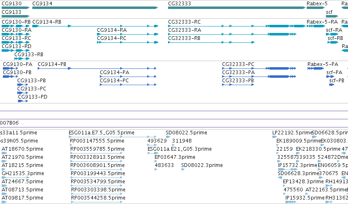Open EST RP003608901.5prime
Image resolution: width=348 pixels, height=204 pixels.
[x=97, y=165]
